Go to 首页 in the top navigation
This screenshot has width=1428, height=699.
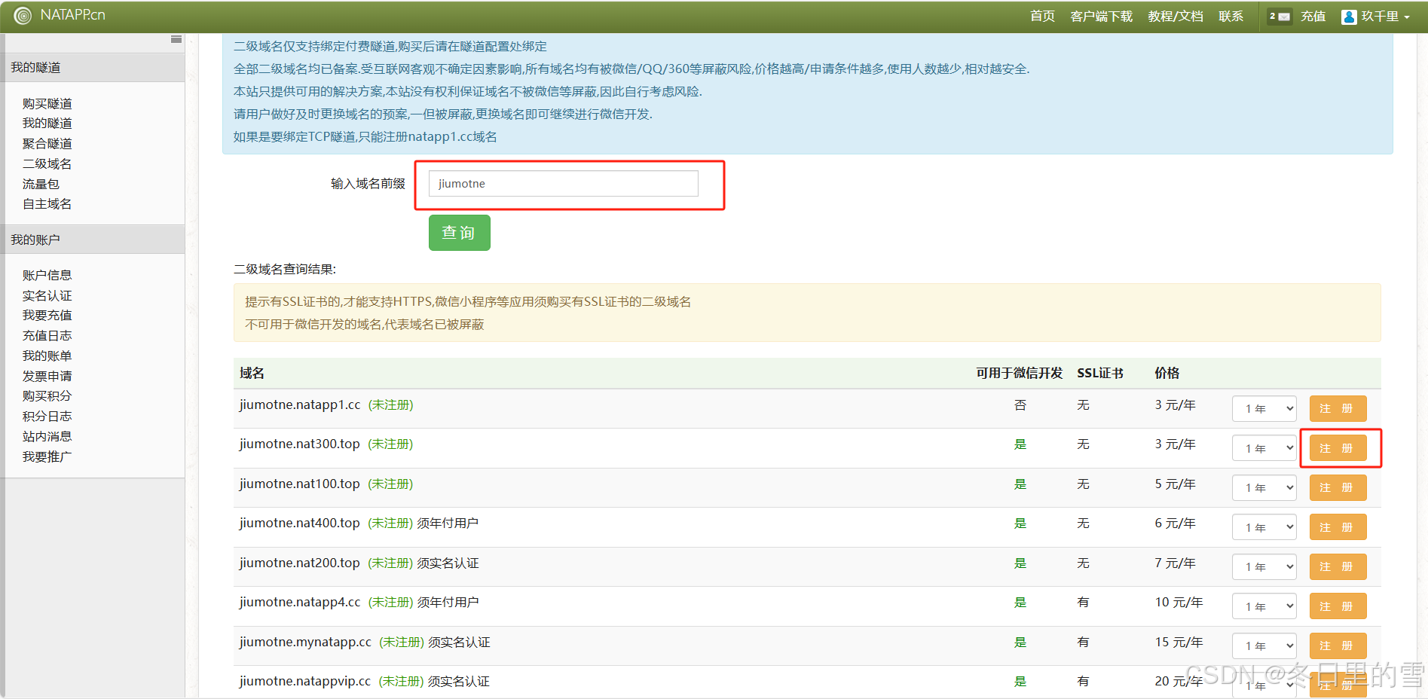tap(1042, 17)
